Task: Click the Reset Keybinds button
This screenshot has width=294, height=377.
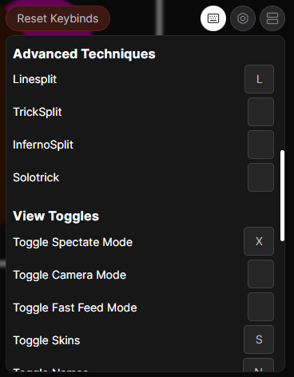Action: [58, 18]
